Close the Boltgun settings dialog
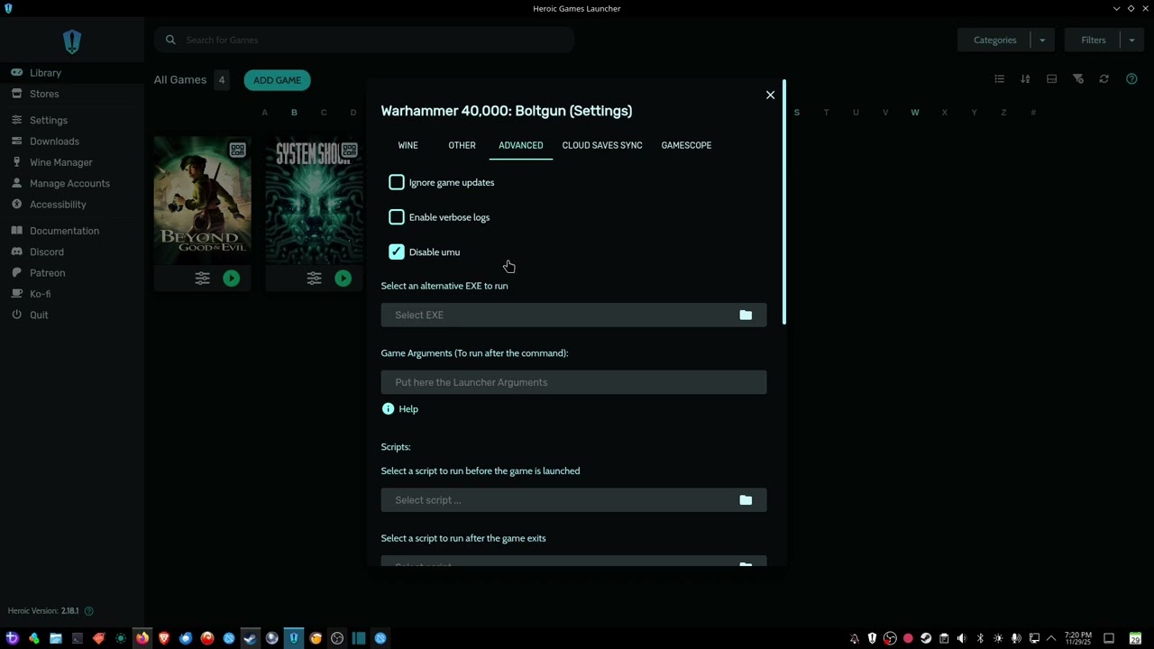 [x=770, y=95]
